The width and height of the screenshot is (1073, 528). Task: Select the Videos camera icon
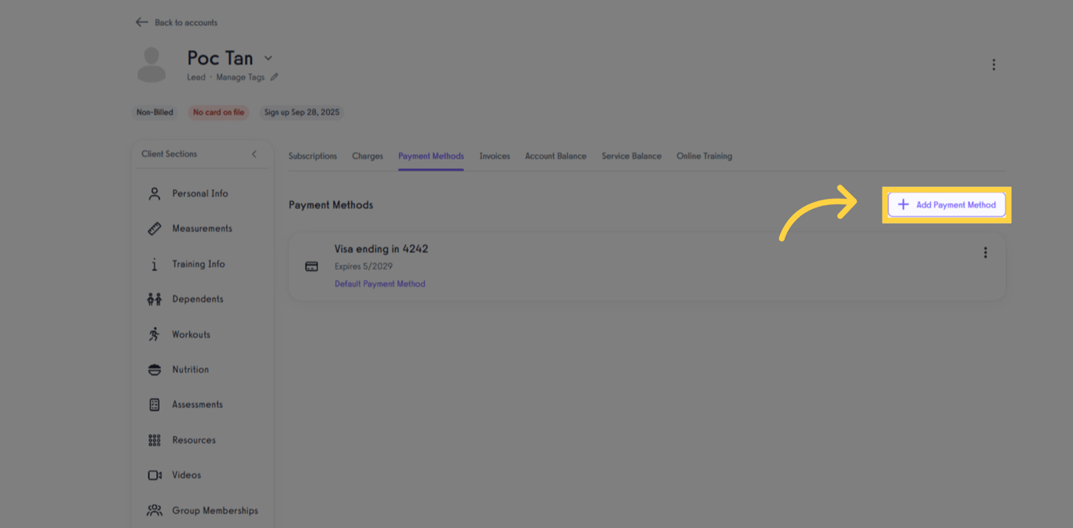(x=154, y=475)
